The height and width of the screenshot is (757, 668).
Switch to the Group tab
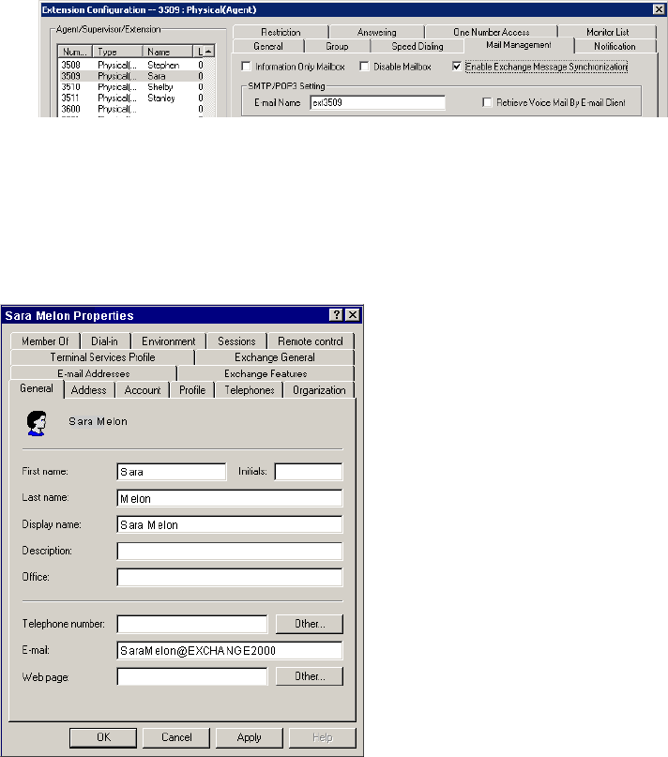337,46
